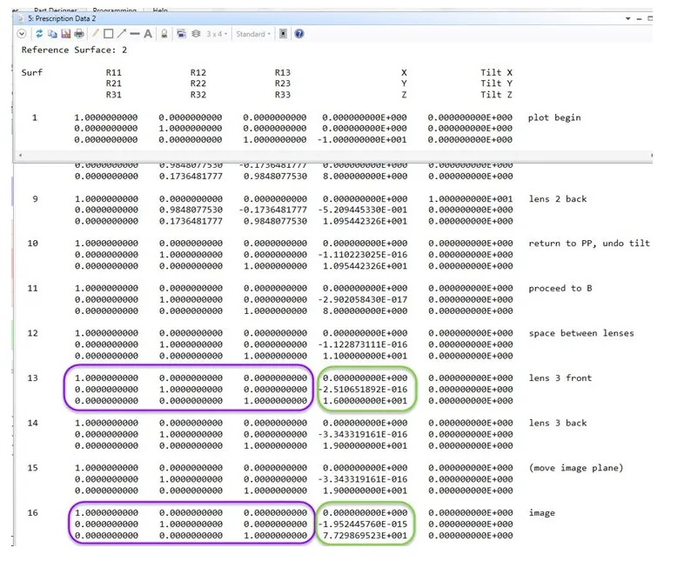
Task: Click the save window icon
Action: click(x=65, y=34)
